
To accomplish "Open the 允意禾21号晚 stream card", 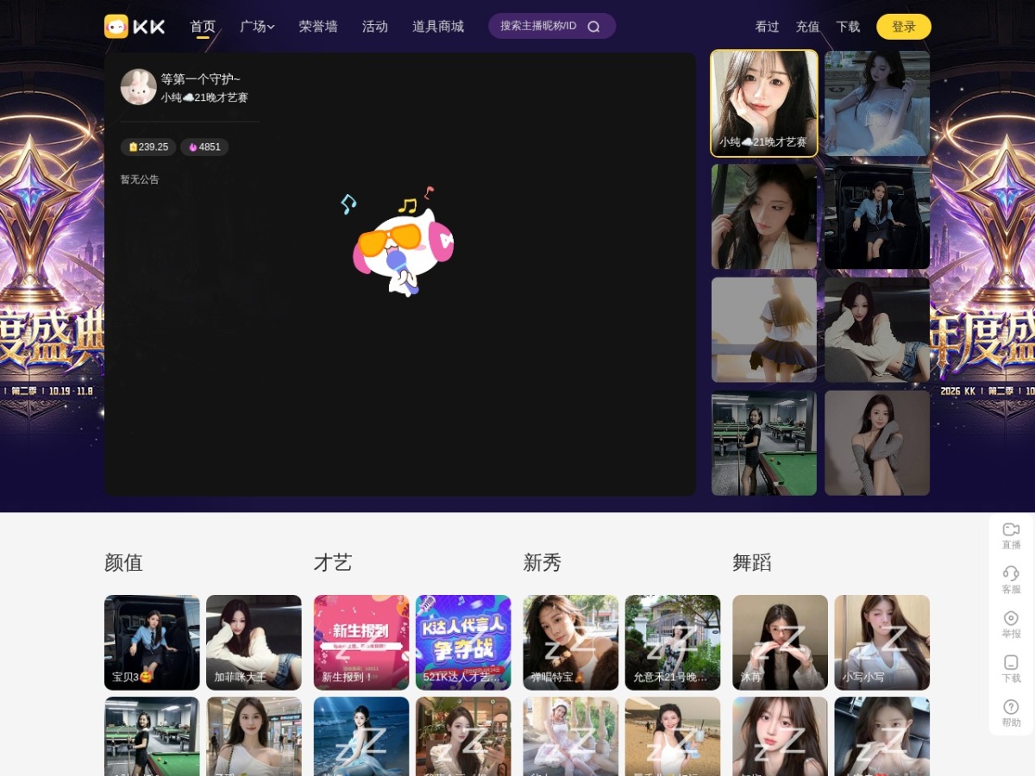I will coord(673,642).
